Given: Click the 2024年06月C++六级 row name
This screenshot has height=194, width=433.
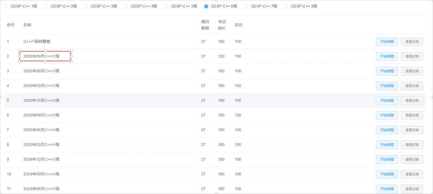Looking at the screenshot, I should click(x=41, y=189).
